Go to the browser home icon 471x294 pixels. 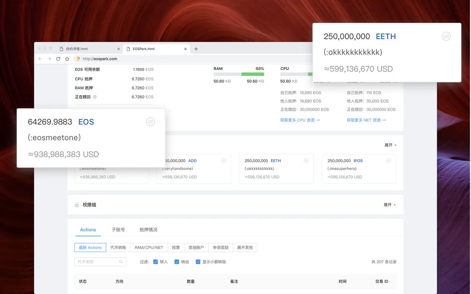(67, 59)
